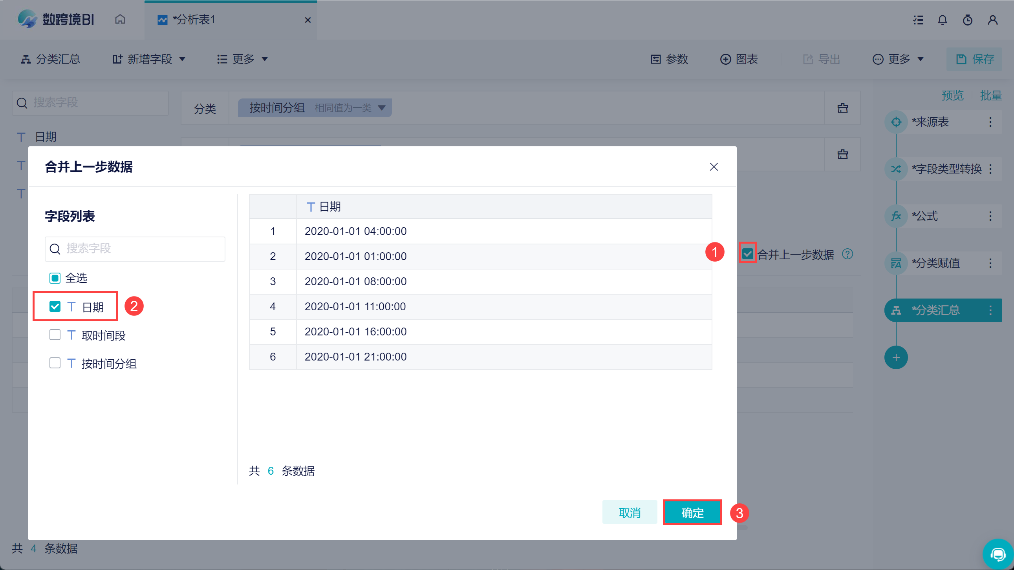This screenshot has width=1014, height=570.
Task: Click the home icon
Action: pos(120,19)
